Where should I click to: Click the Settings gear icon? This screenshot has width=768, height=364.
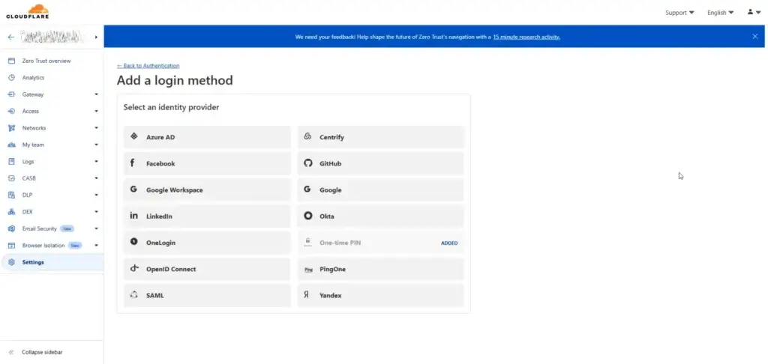coord(12,262)
